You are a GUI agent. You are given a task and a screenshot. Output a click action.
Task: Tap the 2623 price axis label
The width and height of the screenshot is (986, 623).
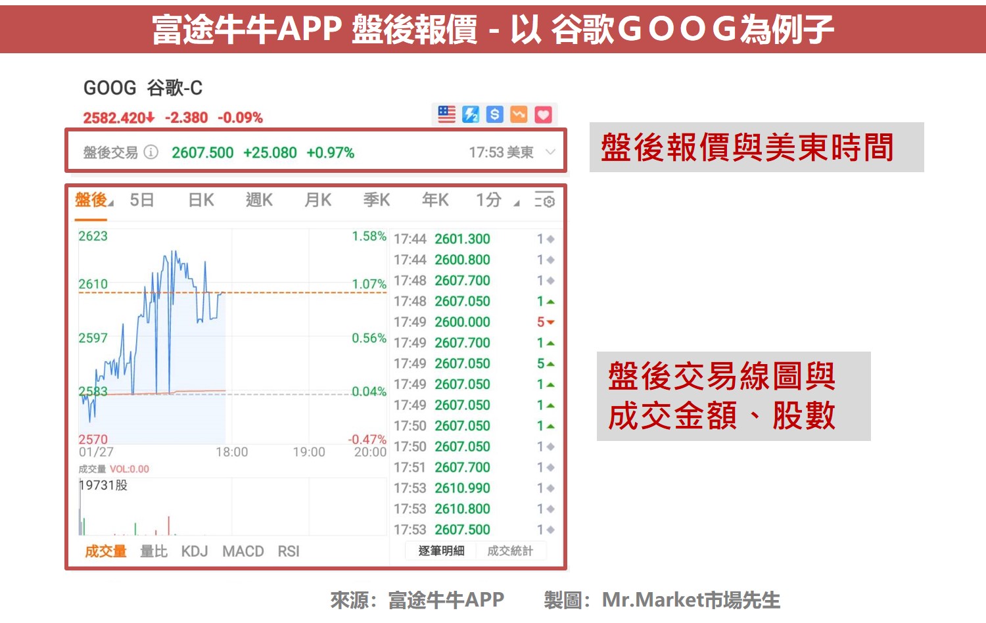[x=93, y=236]
